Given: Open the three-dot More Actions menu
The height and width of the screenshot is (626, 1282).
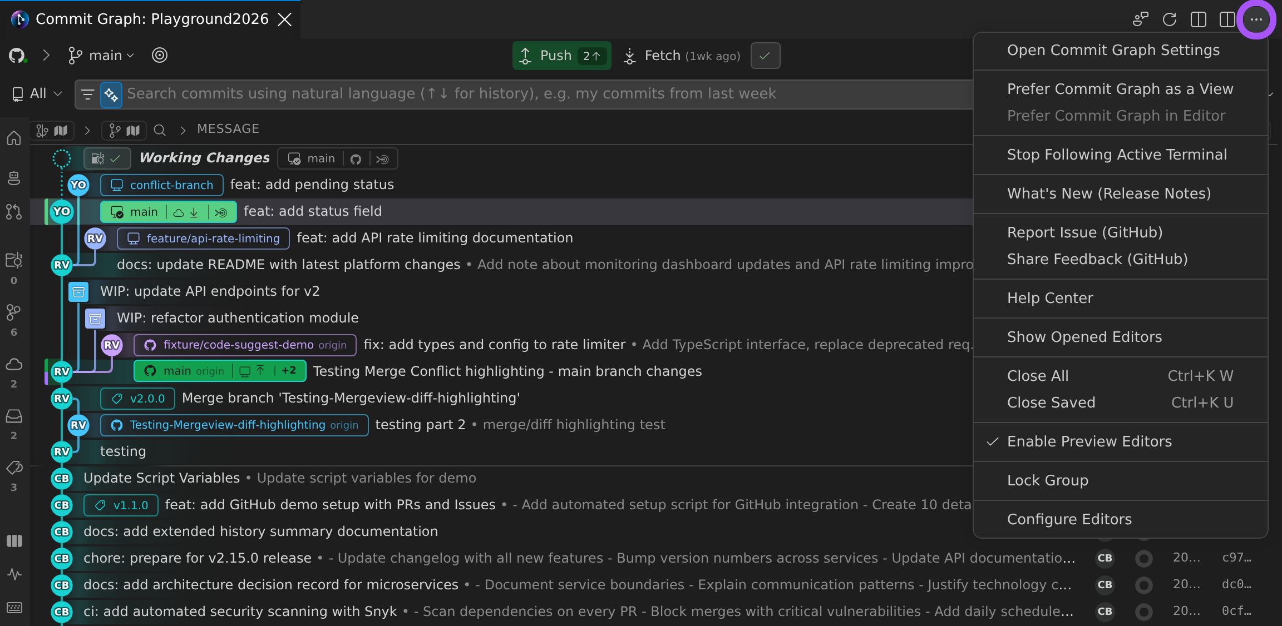Looking at the screenshot, I should click(1256, 19).
